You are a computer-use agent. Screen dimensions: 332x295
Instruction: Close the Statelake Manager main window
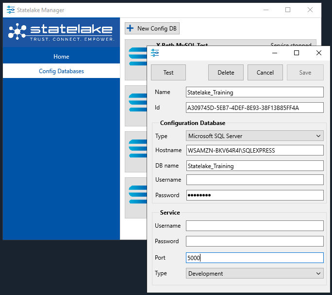(310, 10)
